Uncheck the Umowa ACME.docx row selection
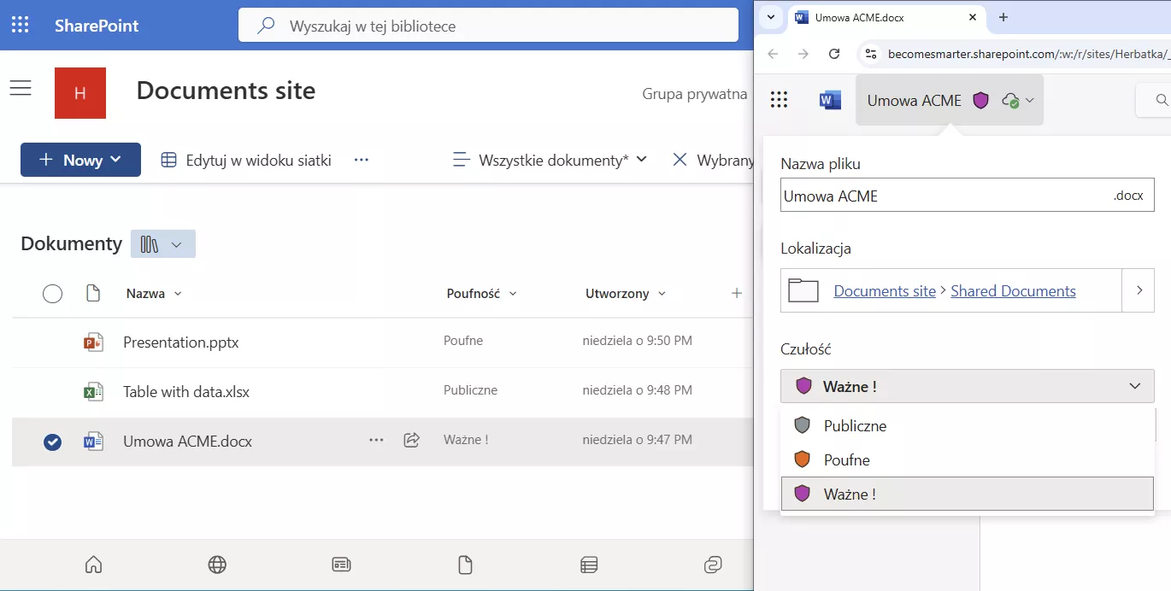 click(52, 442)
